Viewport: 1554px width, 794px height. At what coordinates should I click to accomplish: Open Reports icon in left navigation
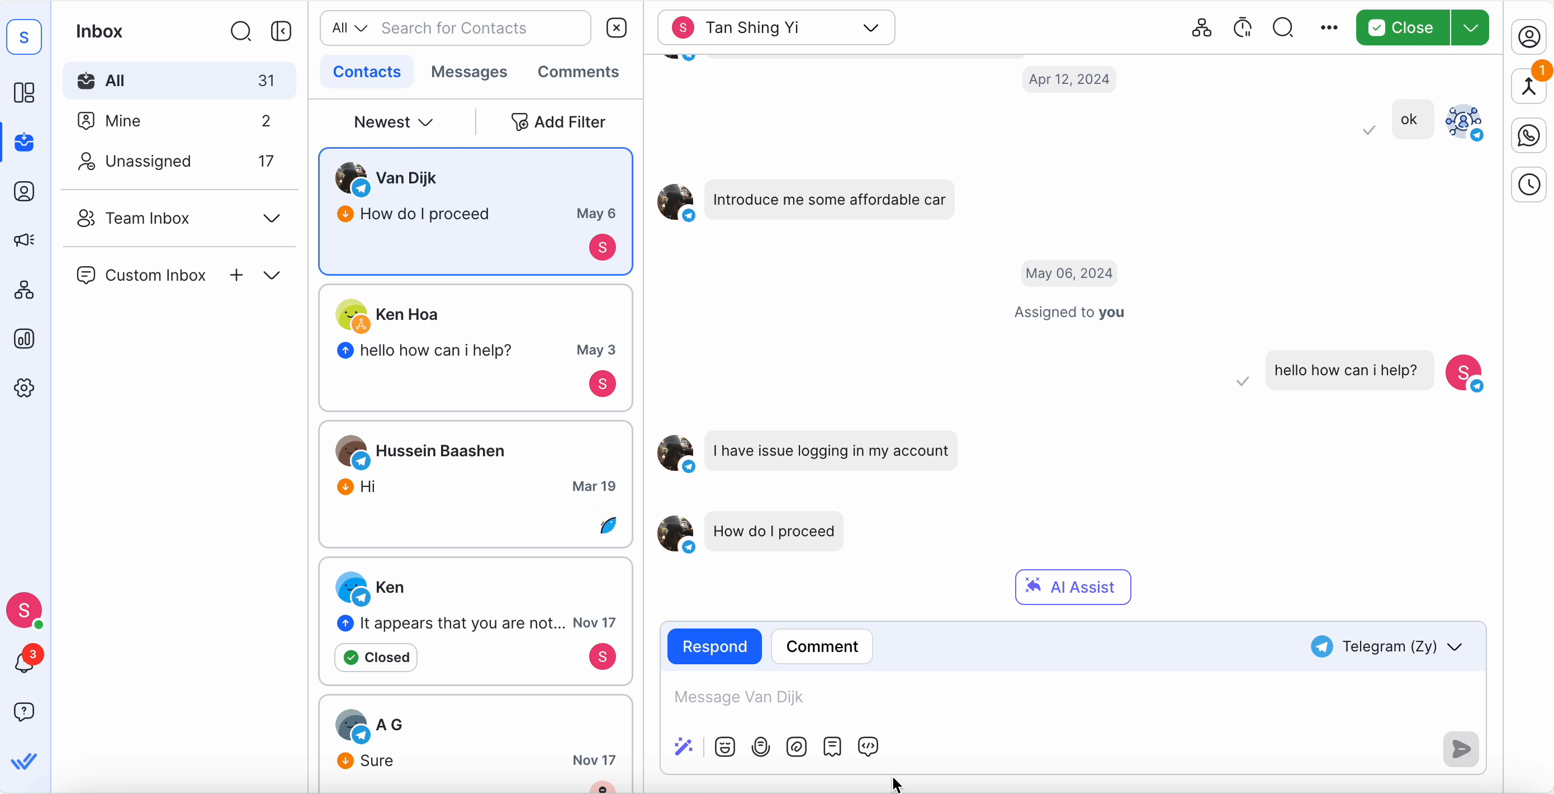[x=24, y=339]
